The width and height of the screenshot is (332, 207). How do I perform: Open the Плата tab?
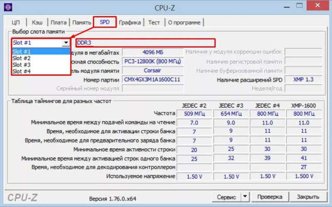[x=59, y=22]
